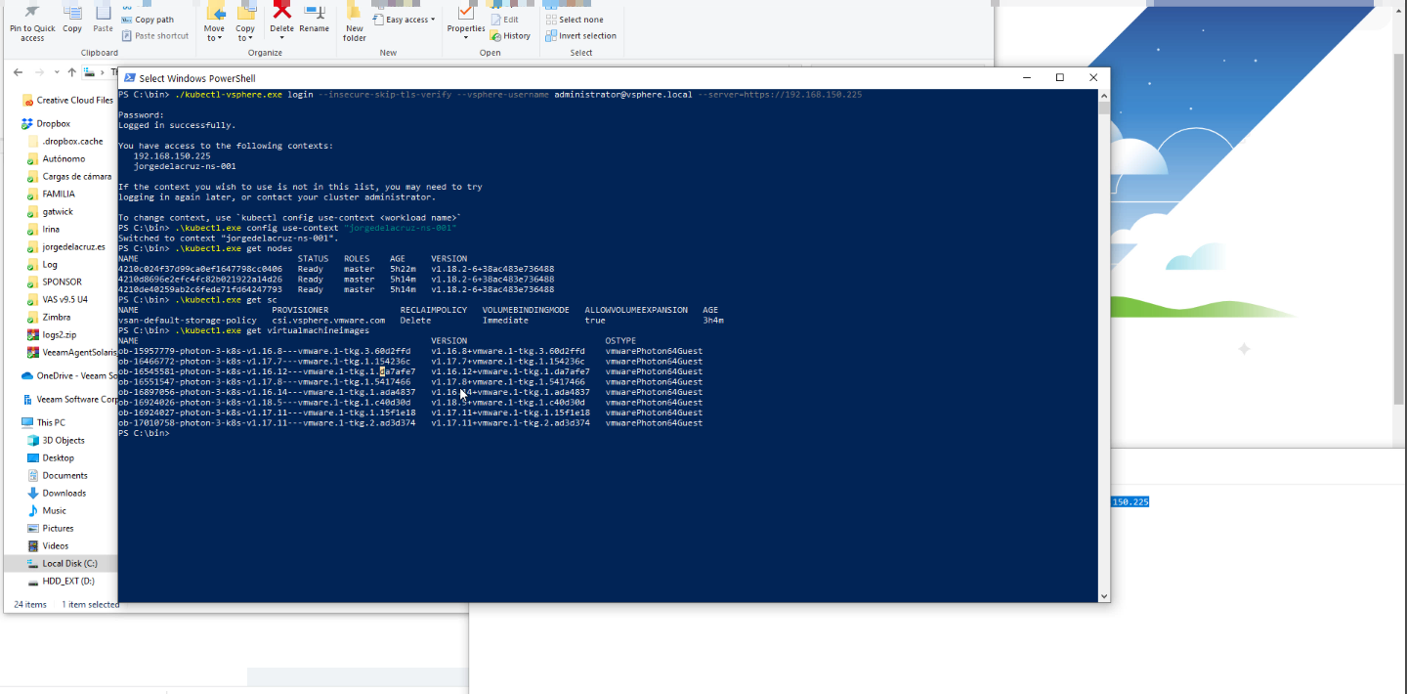Image resolution: width=1407 pixels, height=694 pixels.
Task: Select Log folder in sidebar
Action: pyautogui.click(x=42, y=264)
